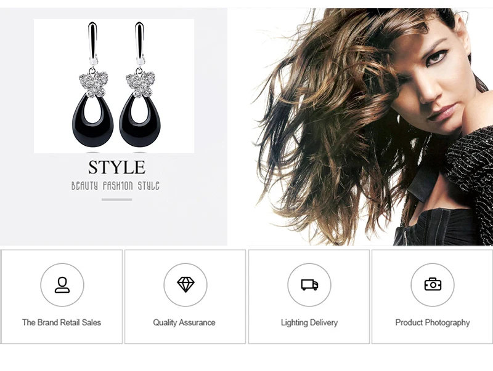Viewport: 493px width, 371px height.
Task: Click the Product Photography card
Action: (433, 297)
